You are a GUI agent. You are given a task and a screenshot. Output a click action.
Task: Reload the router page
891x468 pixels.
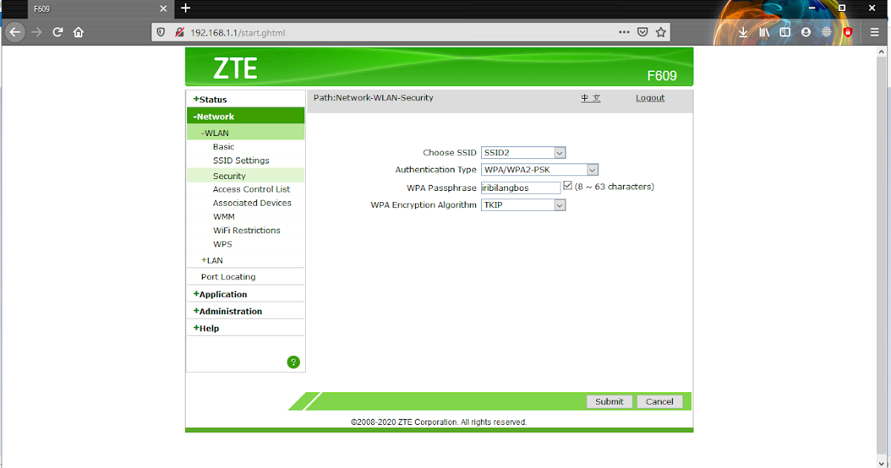coord(57,32)
